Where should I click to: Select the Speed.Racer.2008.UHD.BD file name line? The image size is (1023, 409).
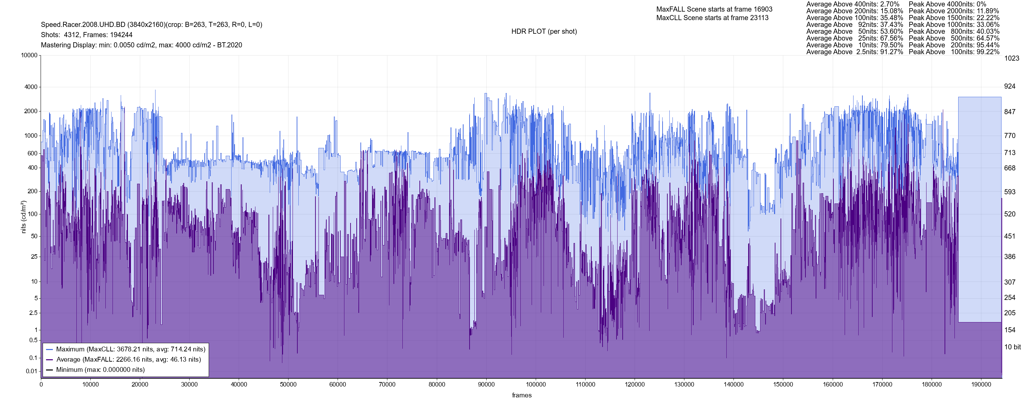(151, 25)
